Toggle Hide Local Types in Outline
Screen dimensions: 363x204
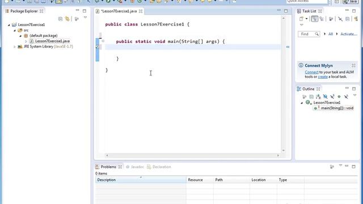pyautogui.click(x=346, y=96)
